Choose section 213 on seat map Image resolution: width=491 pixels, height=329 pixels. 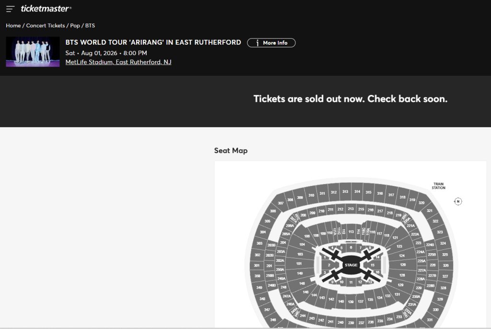pyautogui.click(x=351, y=209)
